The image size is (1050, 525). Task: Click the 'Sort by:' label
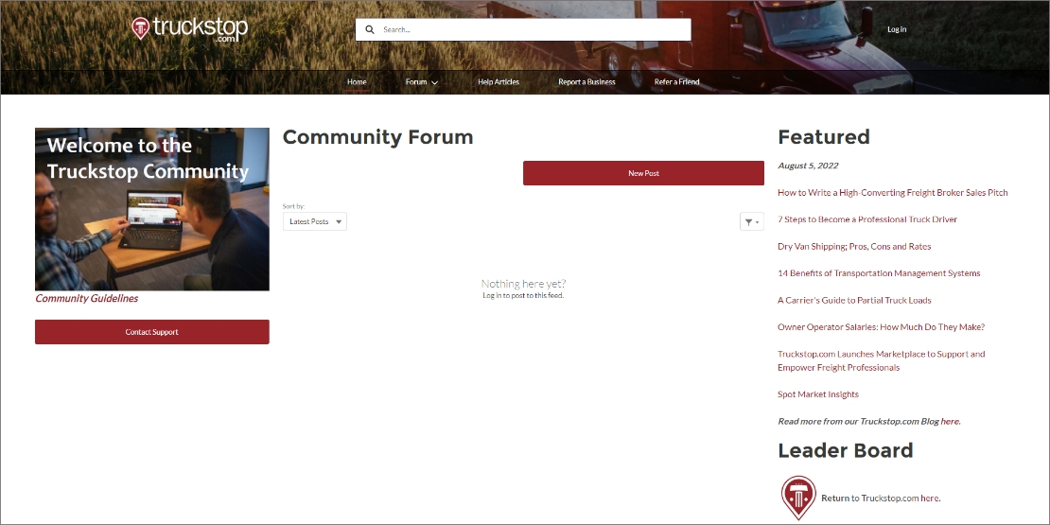tap(293, 206)
